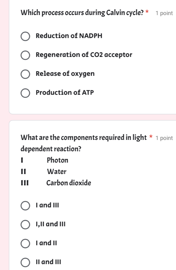The height and width of the screenshot is (270, 176).
Task: Pick the II and III answer
Action: (25, 262)
